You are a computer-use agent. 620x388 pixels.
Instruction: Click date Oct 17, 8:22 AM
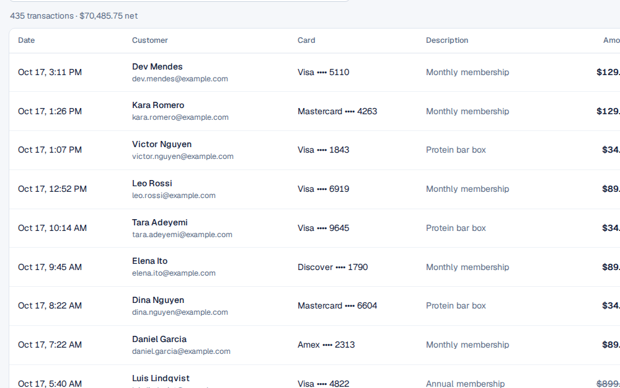[50, 305]
